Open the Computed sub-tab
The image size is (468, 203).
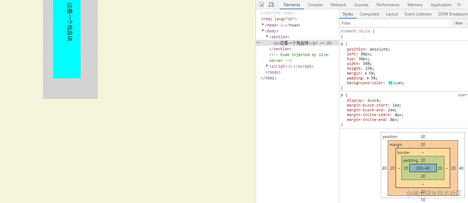(x=369, y=14)
